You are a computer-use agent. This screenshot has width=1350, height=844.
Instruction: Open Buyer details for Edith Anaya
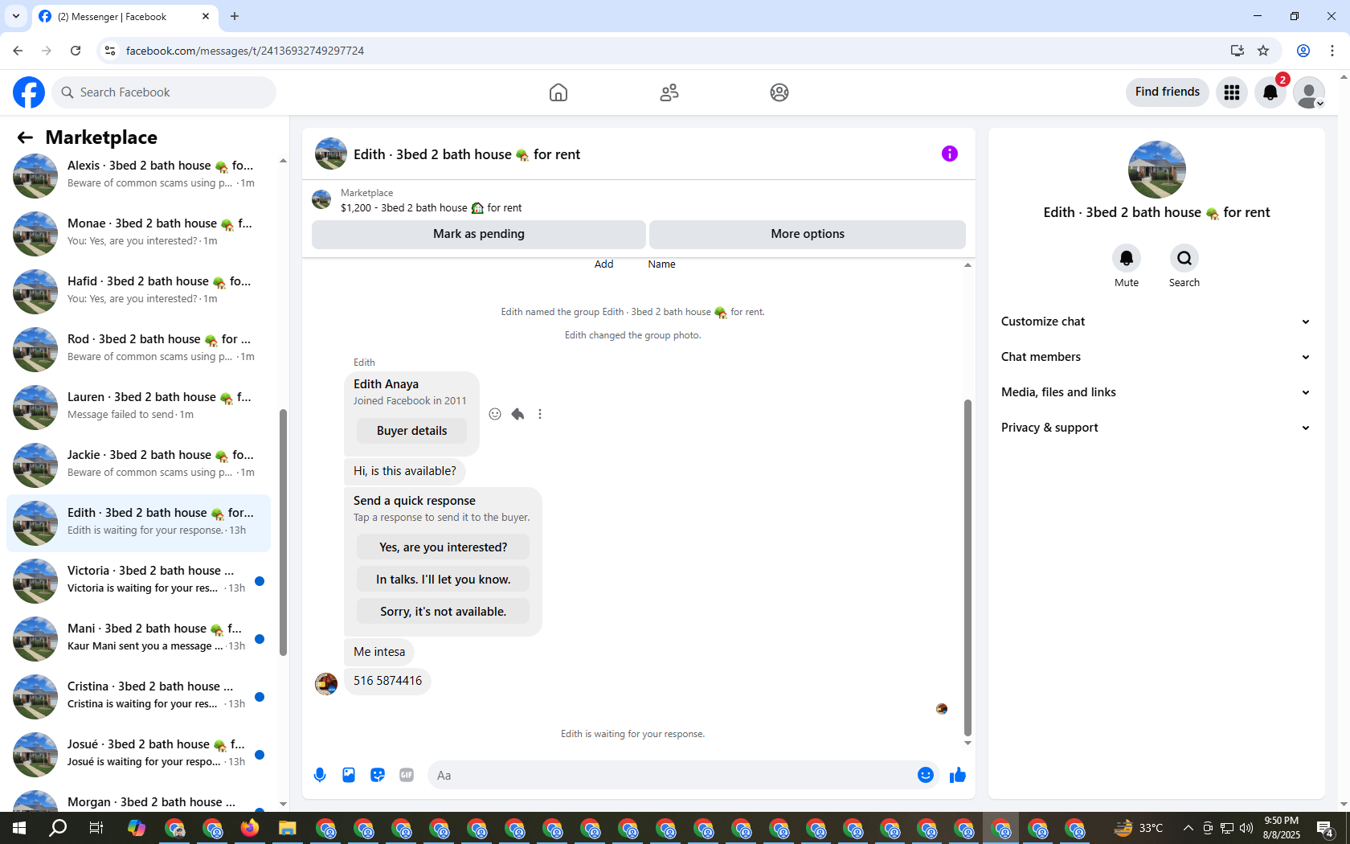pos(411,431)
